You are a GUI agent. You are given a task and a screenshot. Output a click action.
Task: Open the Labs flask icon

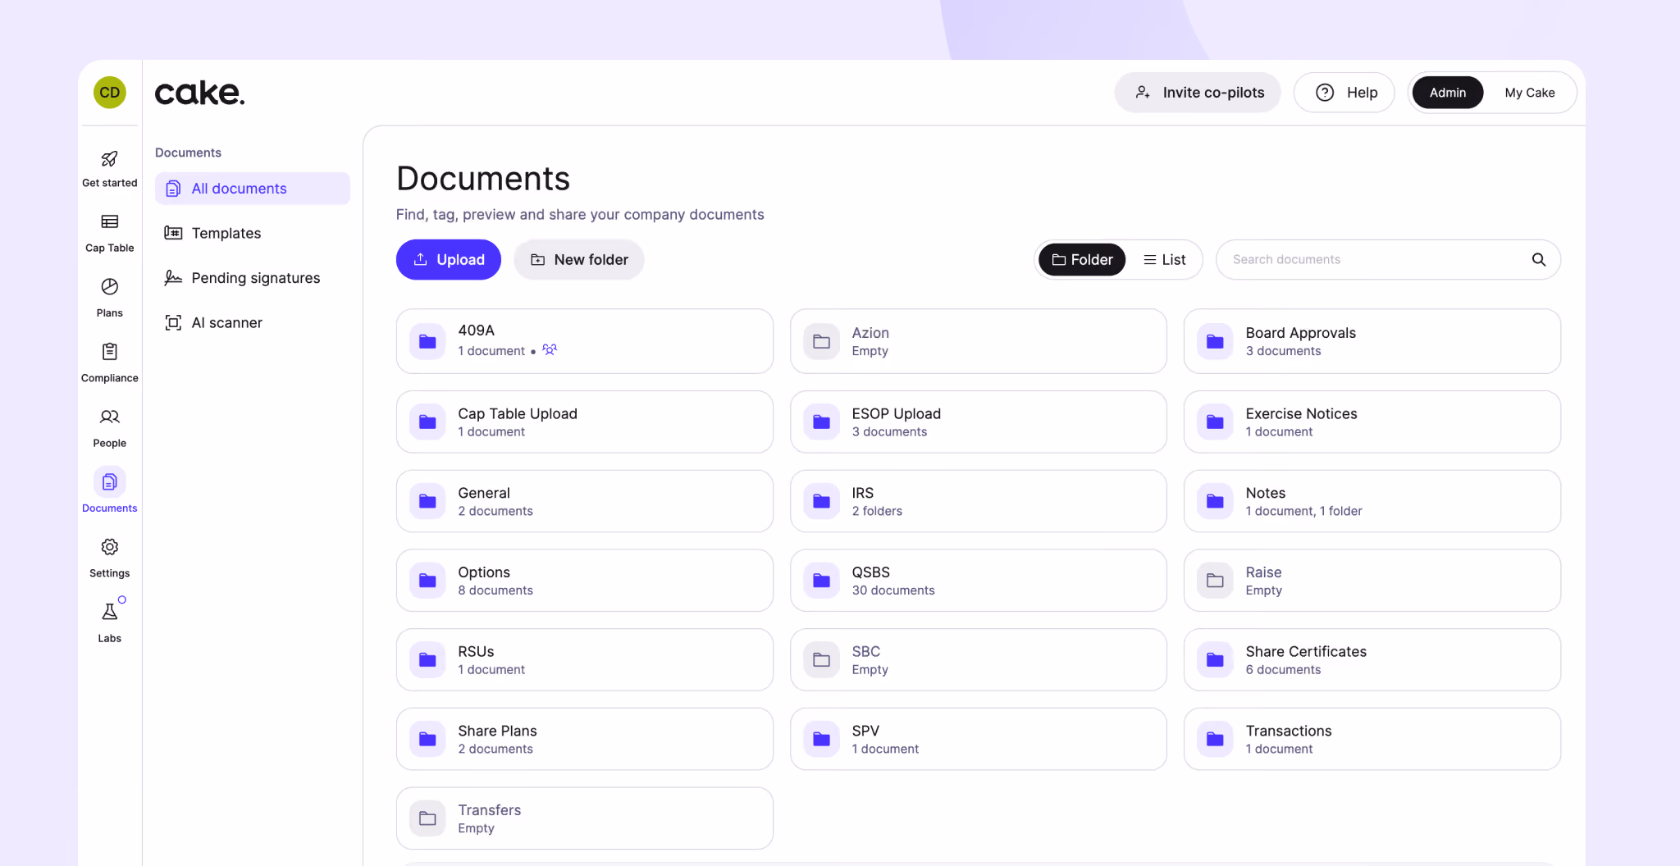pyautogui.click(x=110, y=612)
